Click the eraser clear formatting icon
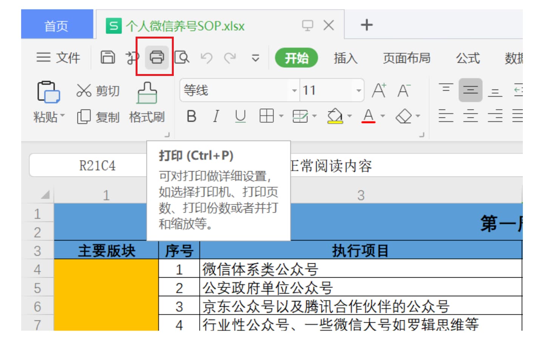 click(x=403, y=116)
